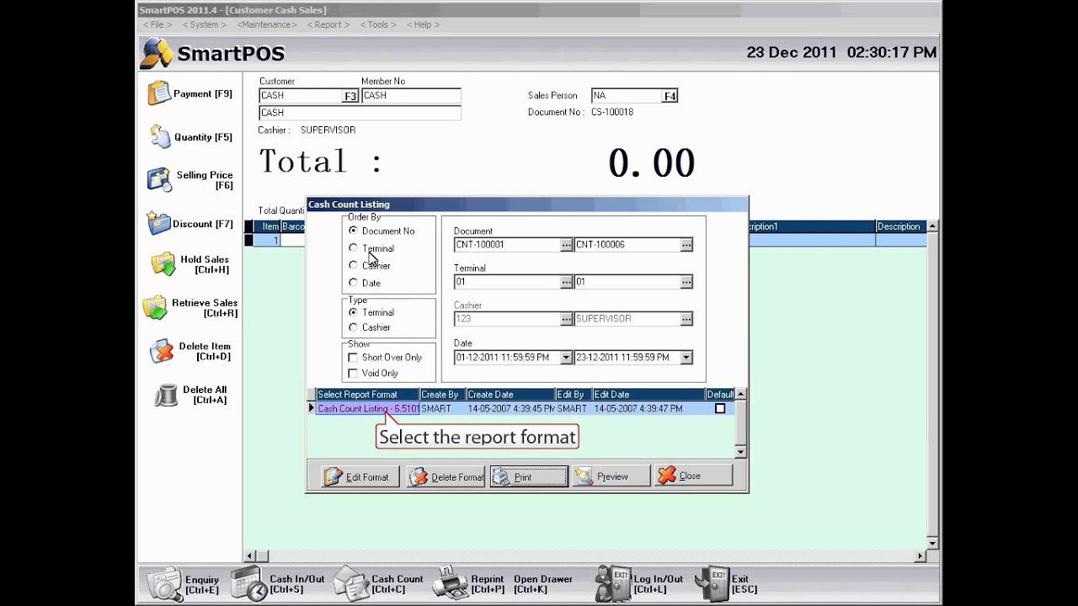Image resolution: width=1078 pixels, height=606 pixels.
Task: Open the 23-12-2011 date dropdown
Action: 686,357
